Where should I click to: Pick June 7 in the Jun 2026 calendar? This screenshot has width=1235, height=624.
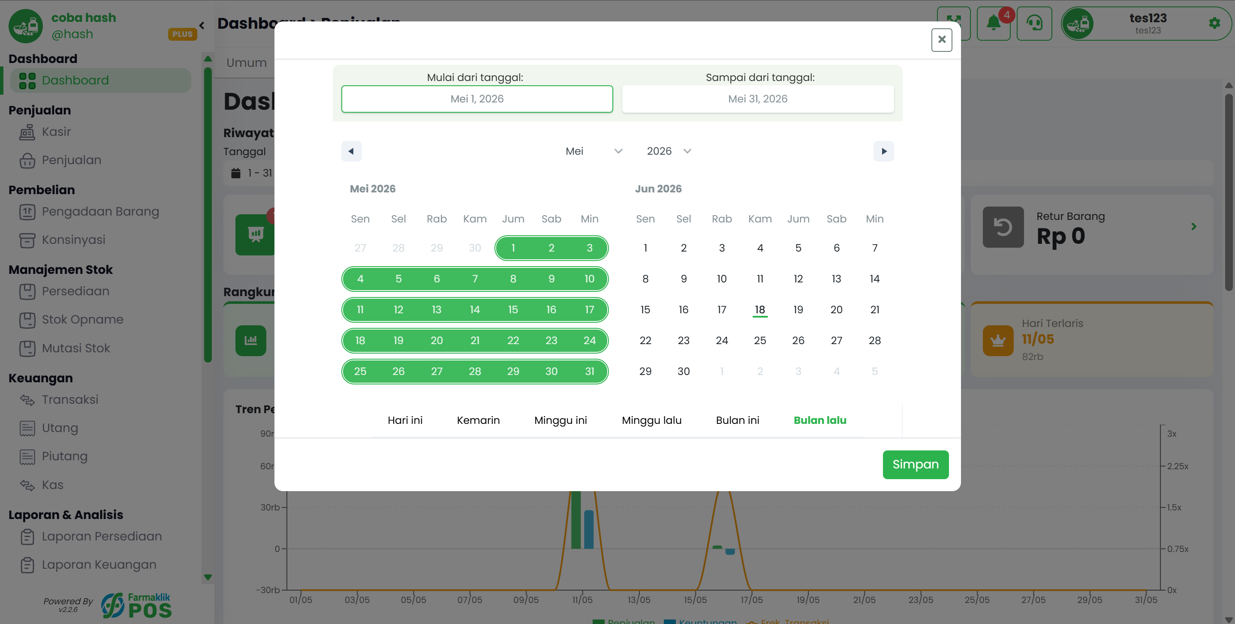[x=874, y=248]
